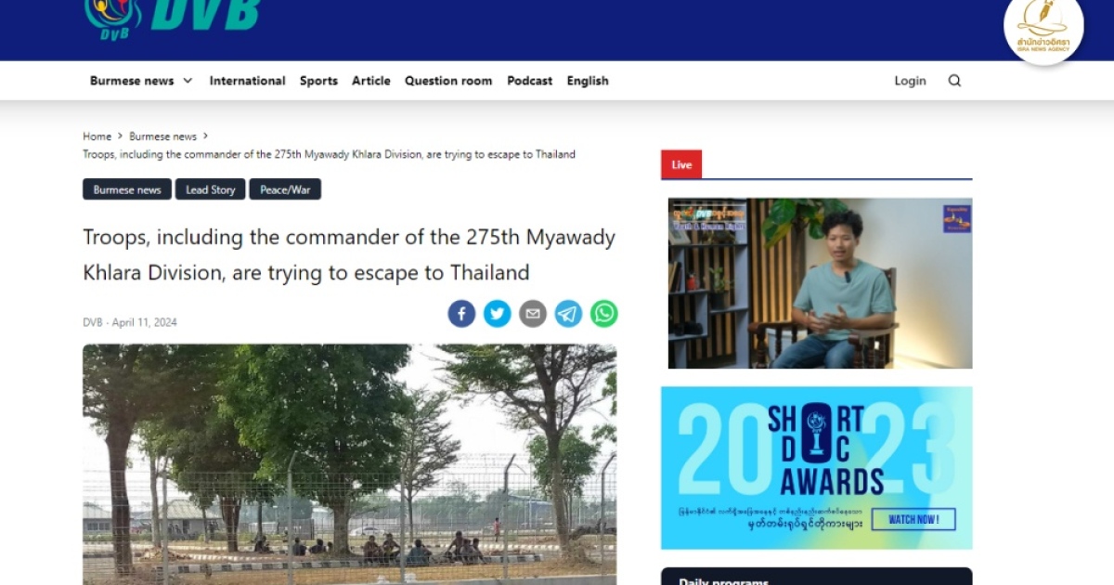Viewport: 1114px width, 585px height.
Task: Share article on Telegram
Action: [x=568, y=314]
